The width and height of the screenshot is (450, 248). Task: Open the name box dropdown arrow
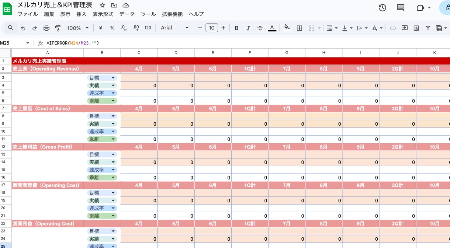(28, 43)
